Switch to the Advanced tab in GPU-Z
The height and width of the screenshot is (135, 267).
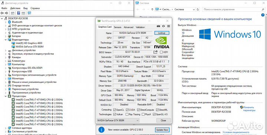[128, 27]
